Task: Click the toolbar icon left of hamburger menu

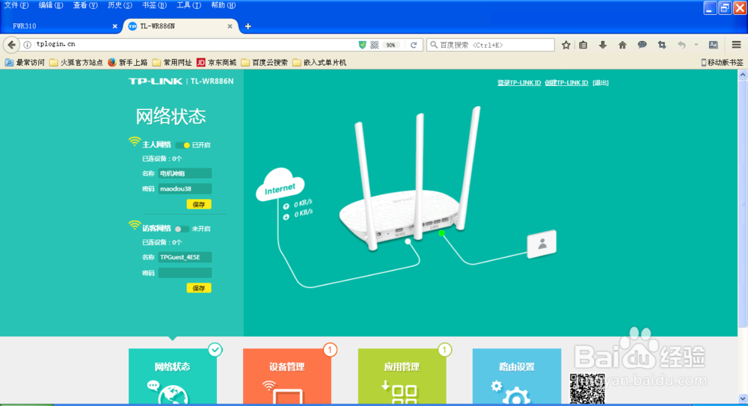Action: click(713, 45)
